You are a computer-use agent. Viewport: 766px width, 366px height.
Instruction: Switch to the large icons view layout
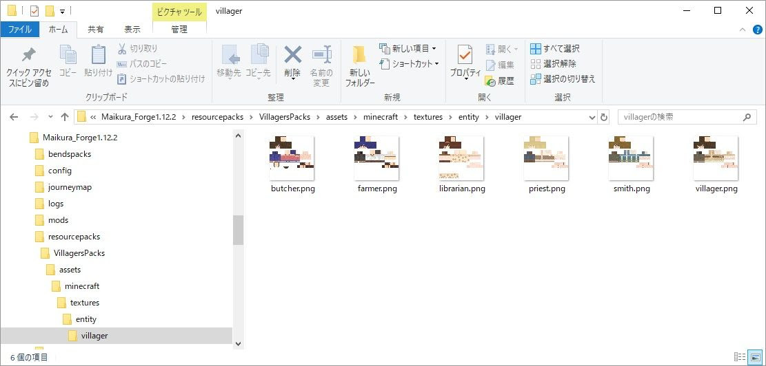(754, 357)
